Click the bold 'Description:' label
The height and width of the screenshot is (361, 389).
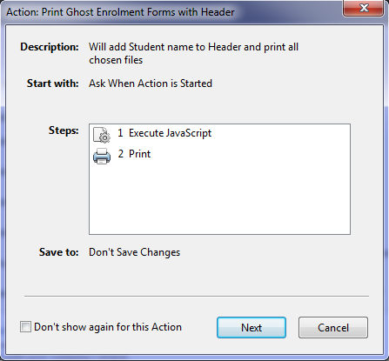pos(50,47)
